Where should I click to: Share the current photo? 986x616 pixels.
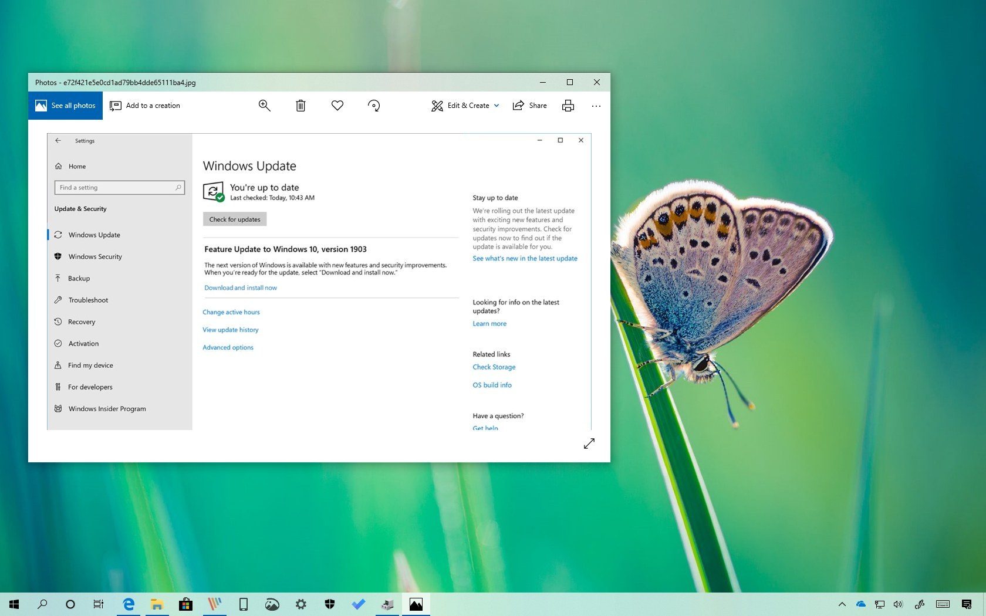529,106
